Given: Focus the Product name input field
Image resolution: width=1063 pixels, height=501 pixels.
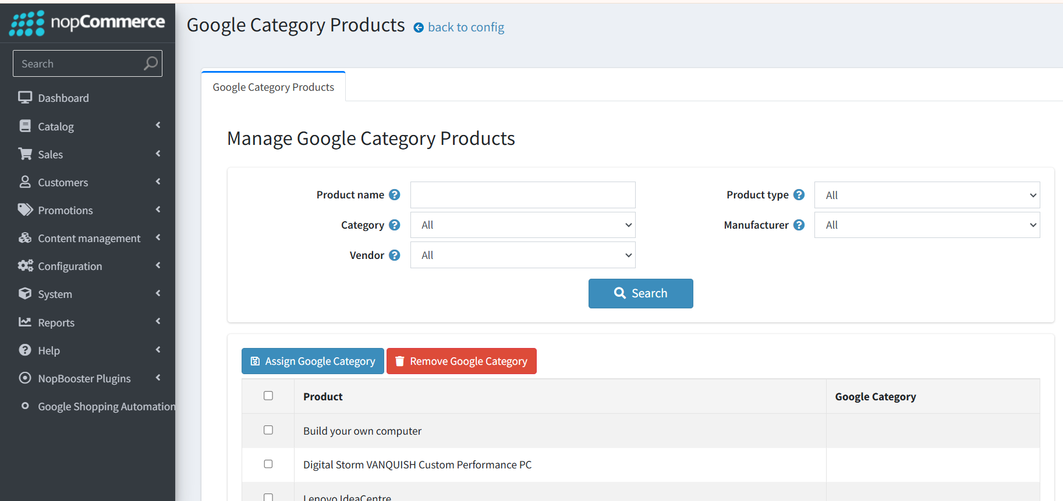Looking at the screenshot, I should tap(523, 195).
